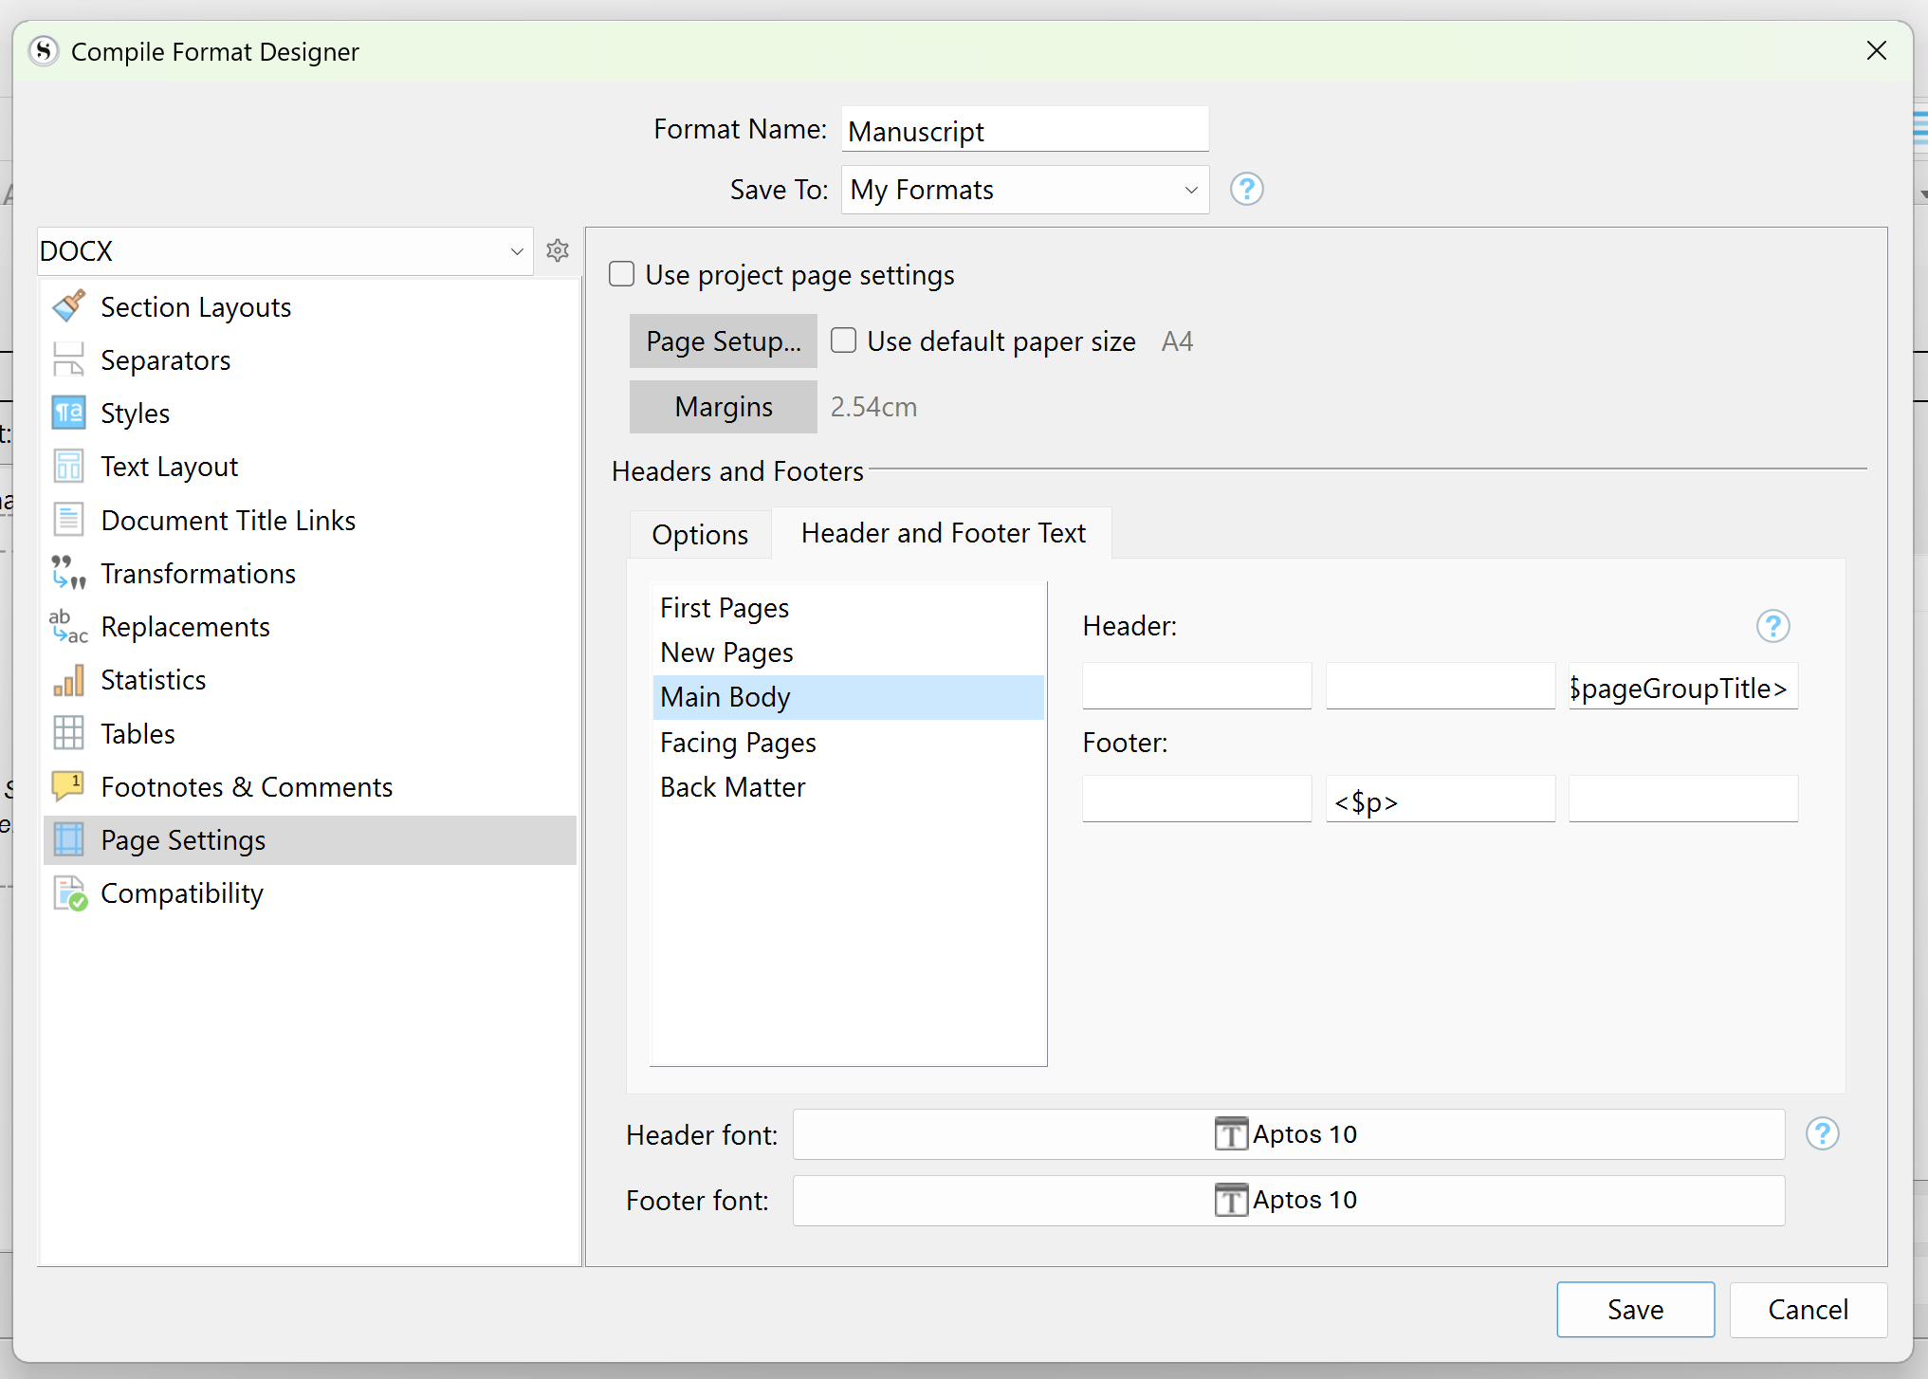
Task: Click the Compatibility checkmark document icon
Action: point(70,893)
